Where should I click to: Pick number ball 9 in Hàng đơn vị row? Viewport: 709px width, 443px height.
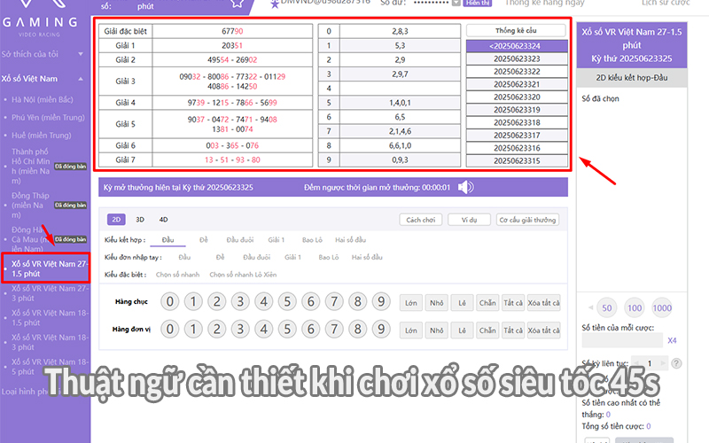coord(381,330)
